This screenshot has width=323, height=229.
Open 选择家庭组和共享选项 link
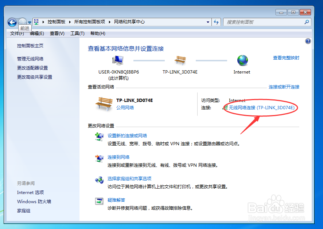pos(129,179)
